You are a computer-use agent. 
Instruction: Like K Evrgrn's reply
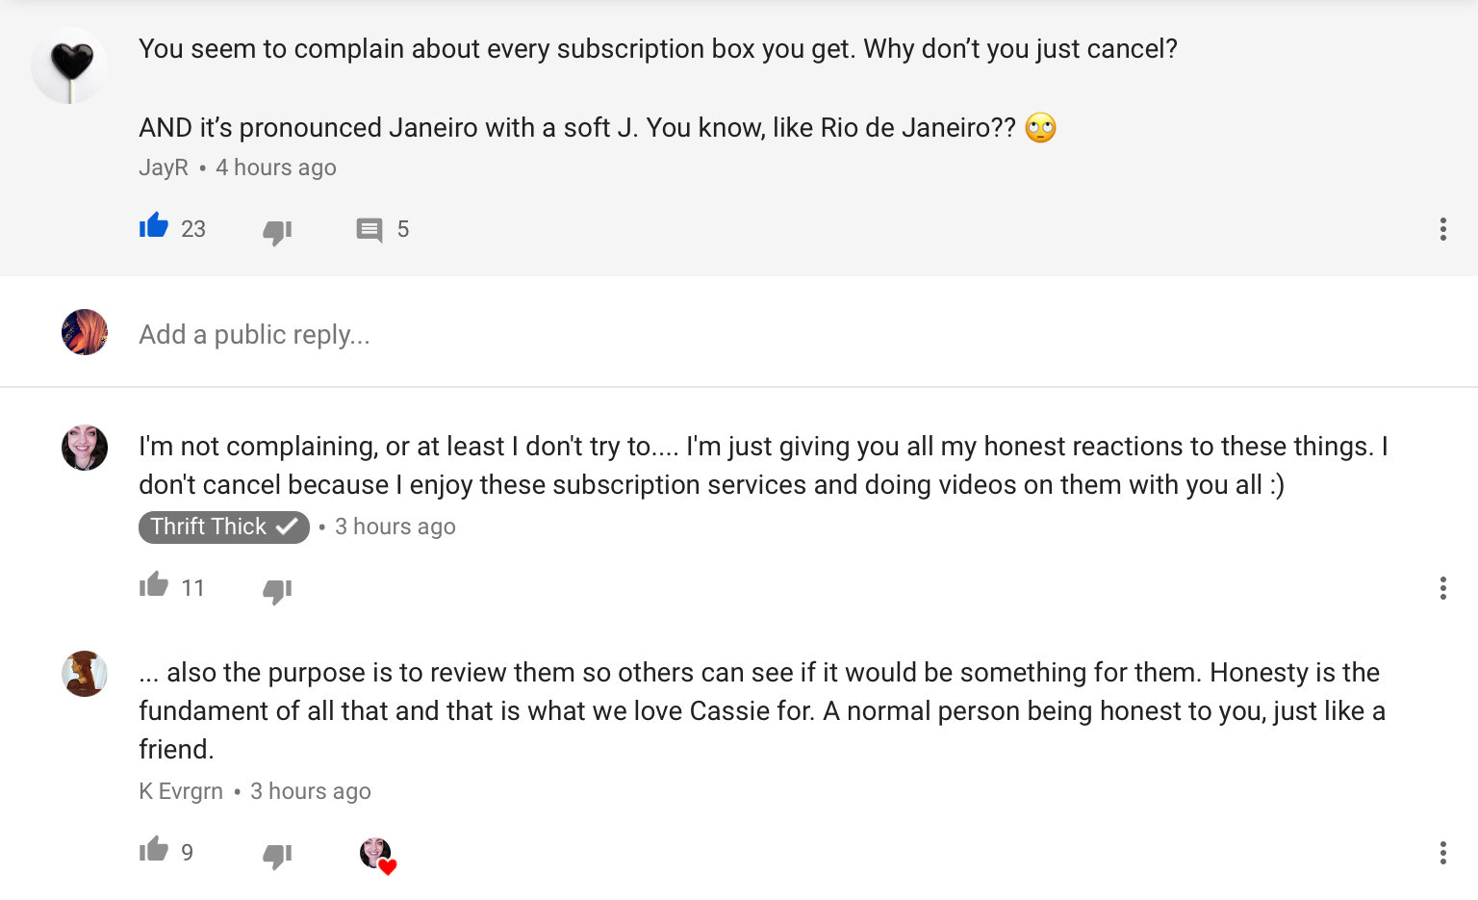[x=154, y=849]
